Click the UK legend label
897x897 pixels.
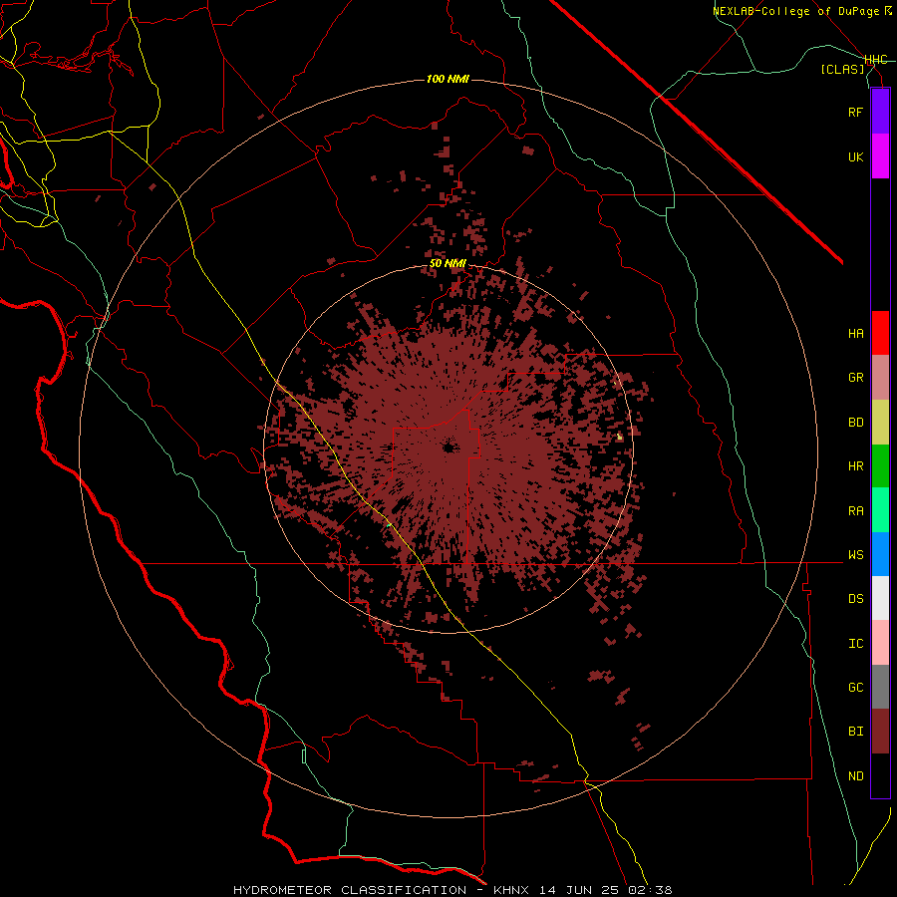tap(855, 156)
